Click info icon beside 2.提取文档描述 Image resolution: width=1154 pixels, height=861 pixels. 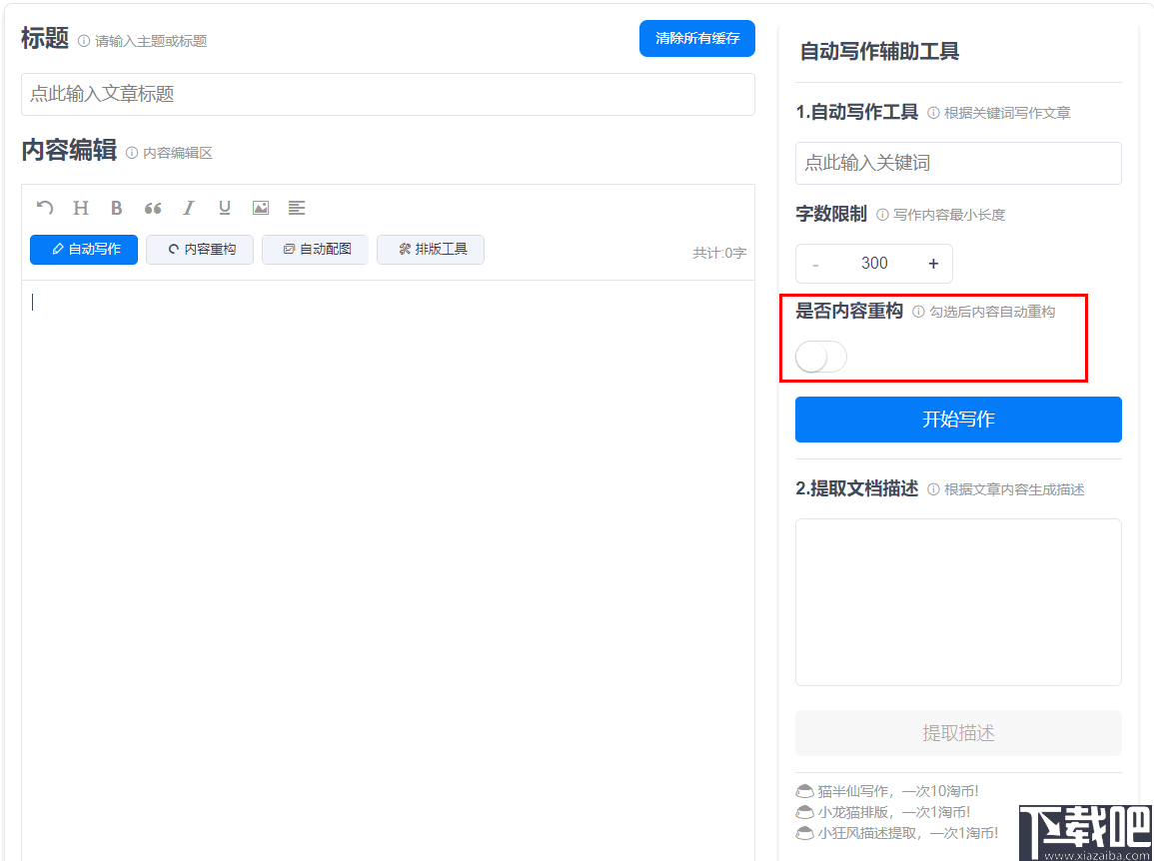933,490
